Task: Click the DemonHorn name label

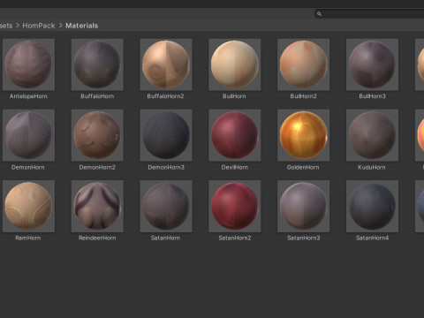Action: pyautogui.click(x=28, y=167)
